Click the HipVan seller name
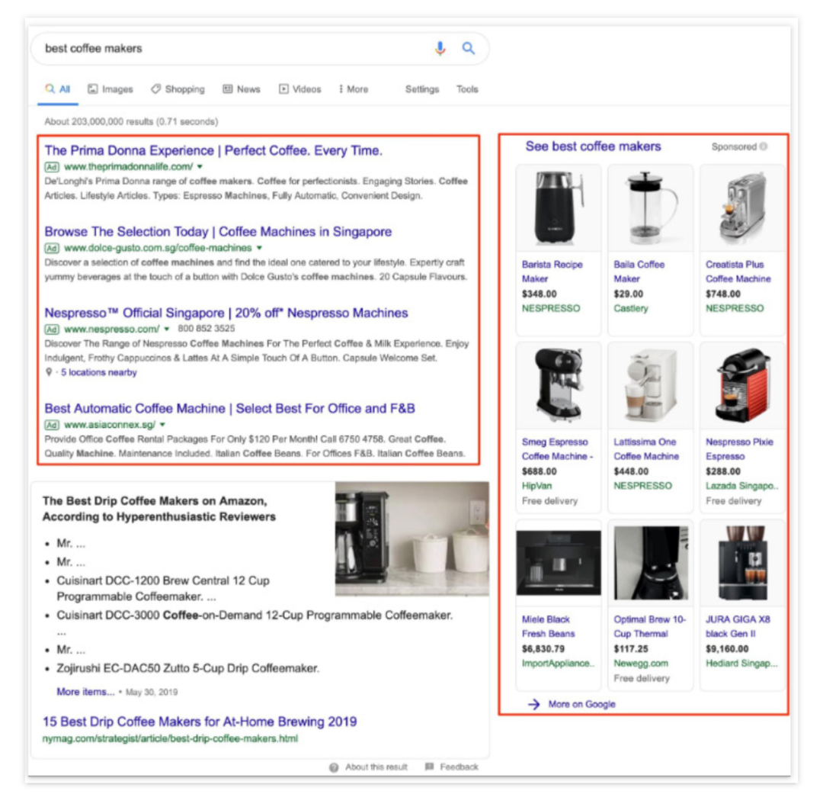Screen dimensions: 823x810 click(x=536, y=486)
